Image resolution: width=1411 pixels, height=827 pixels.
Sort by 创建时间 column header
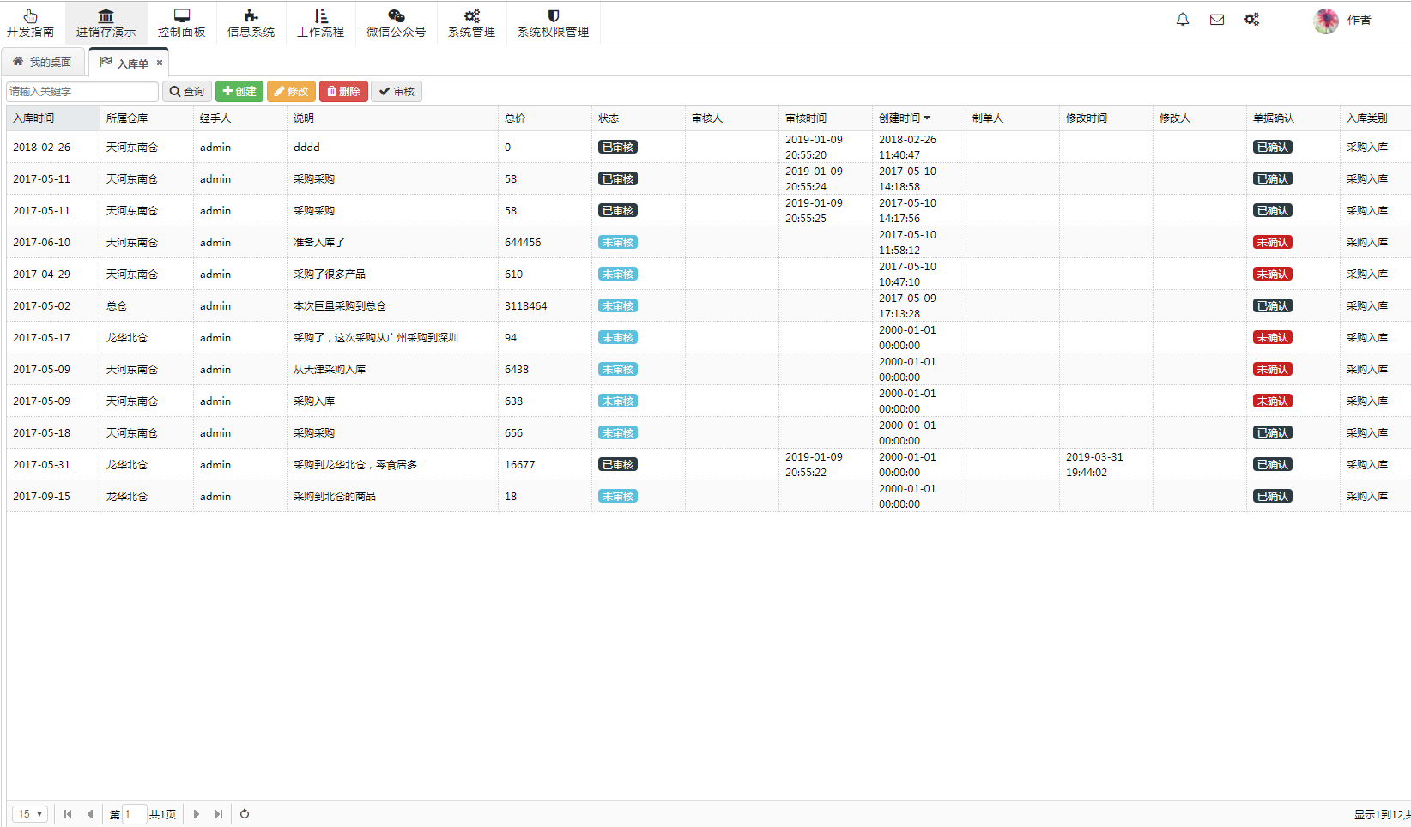[904, 118]
